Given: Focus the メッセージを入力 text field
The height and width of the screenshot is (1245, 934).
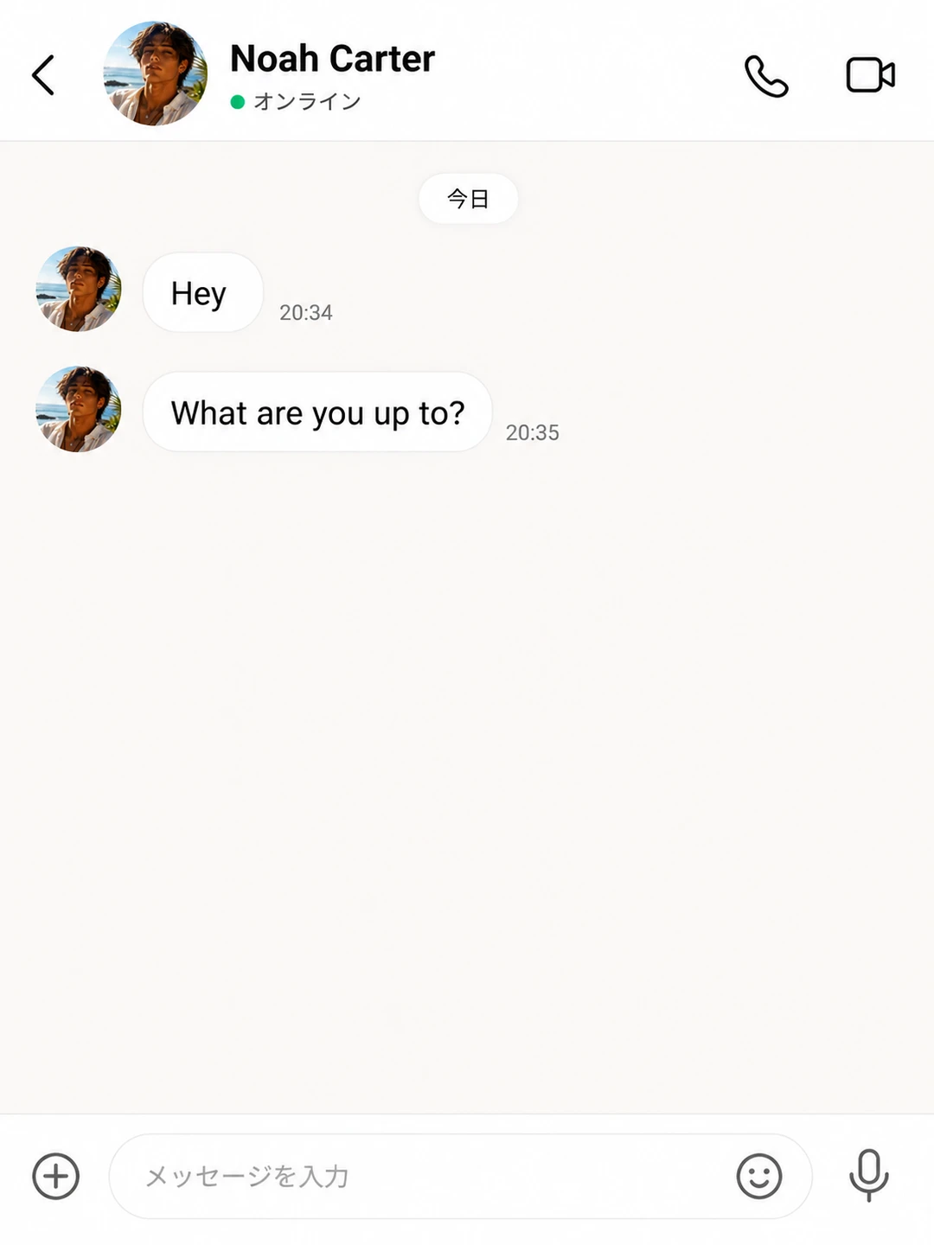Looking at the screenshot, I should point(460,1176).
